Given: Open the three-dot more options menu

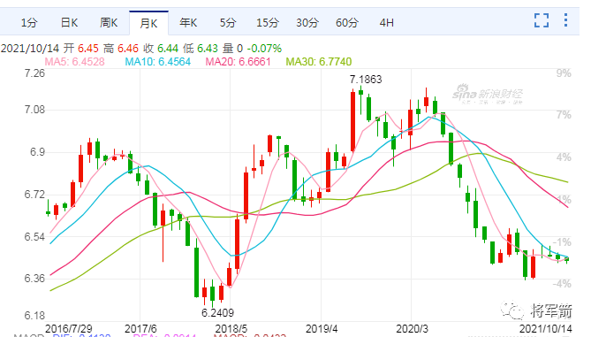Looking at the screenshot, I should pos(565,20).
